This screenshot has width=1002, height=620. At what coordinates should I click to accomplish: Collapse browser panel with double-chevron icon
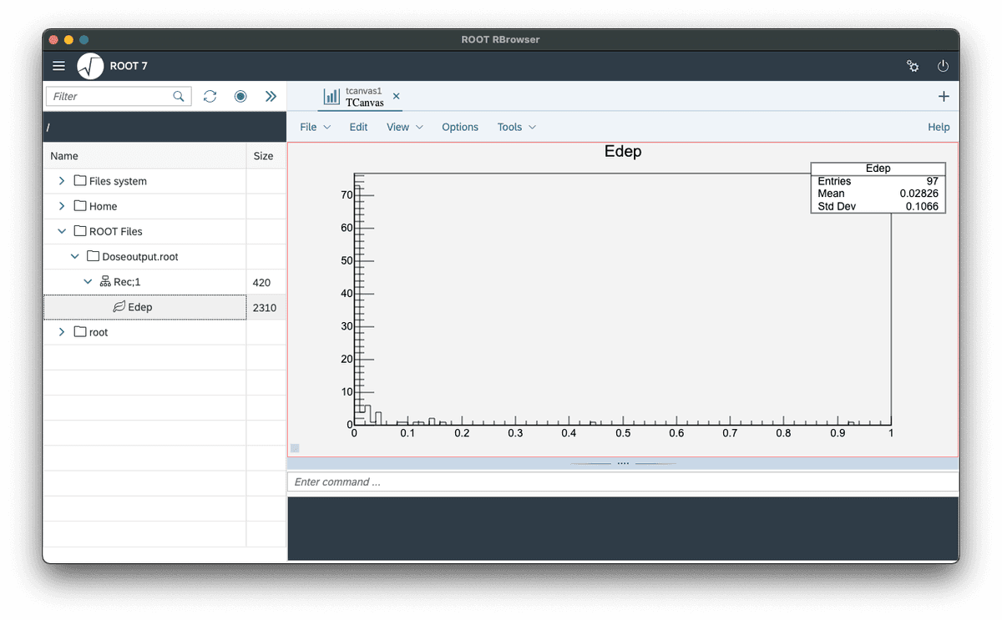[x=271, y=97]
